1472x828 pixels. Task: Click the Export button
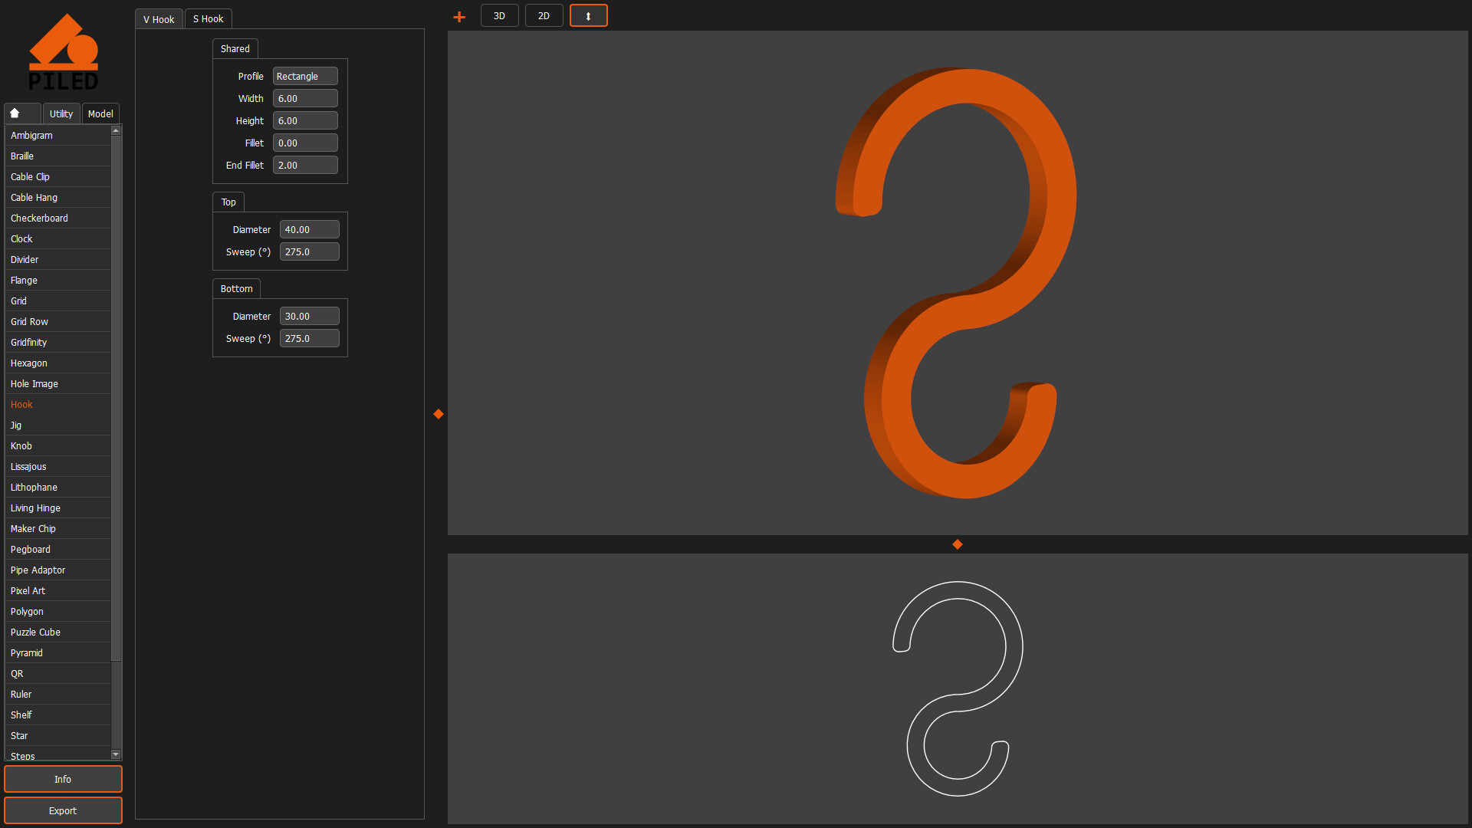pyautogui.click(x=63, y=810)
